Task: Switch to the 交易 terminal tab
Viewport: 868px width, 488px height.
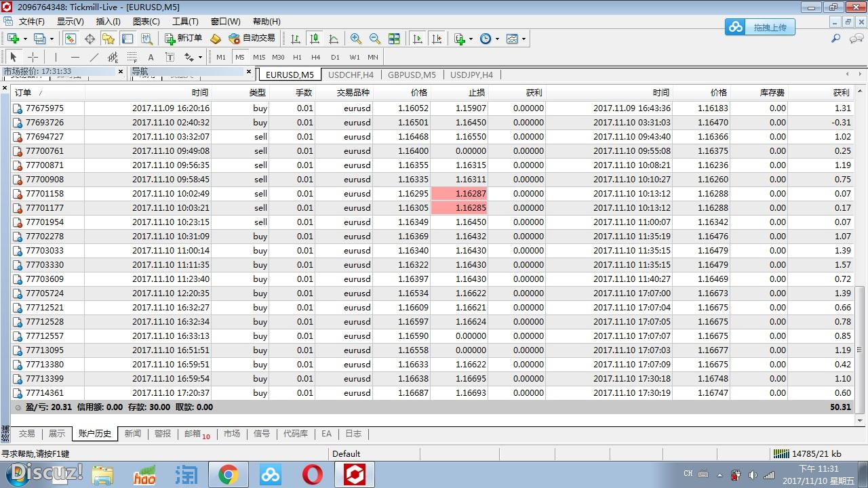Action: pos(26,434)
